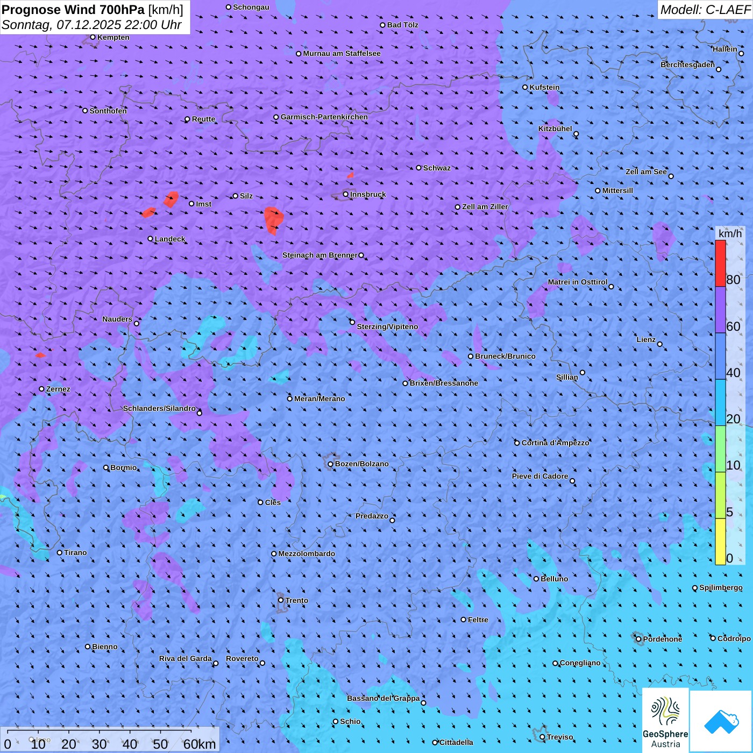Click the 'Riva del Garda' label

coord(186,658)
